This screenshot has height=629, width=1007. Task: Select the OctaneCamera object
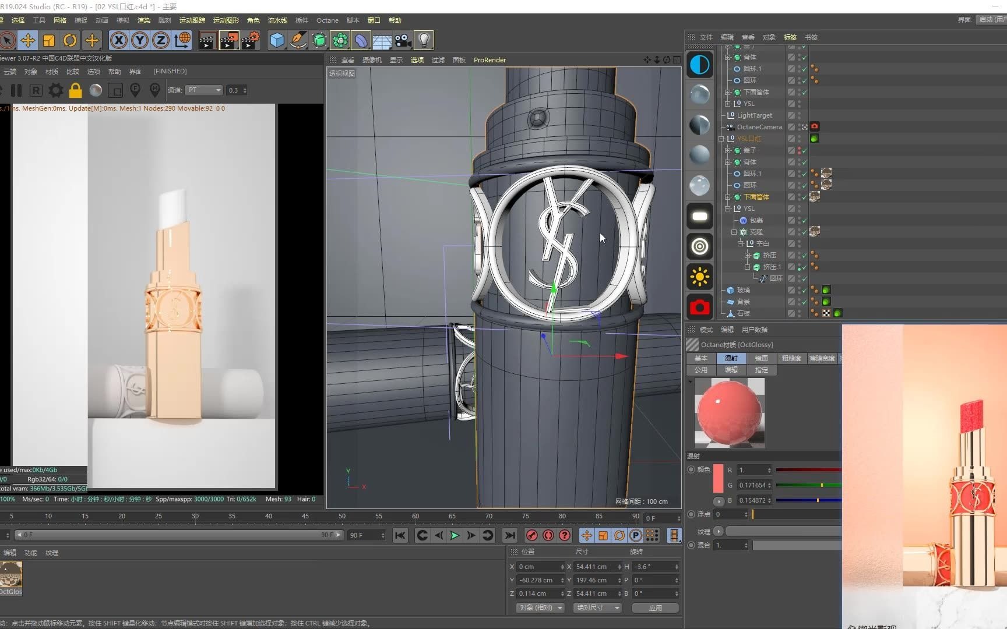(759, 127)
